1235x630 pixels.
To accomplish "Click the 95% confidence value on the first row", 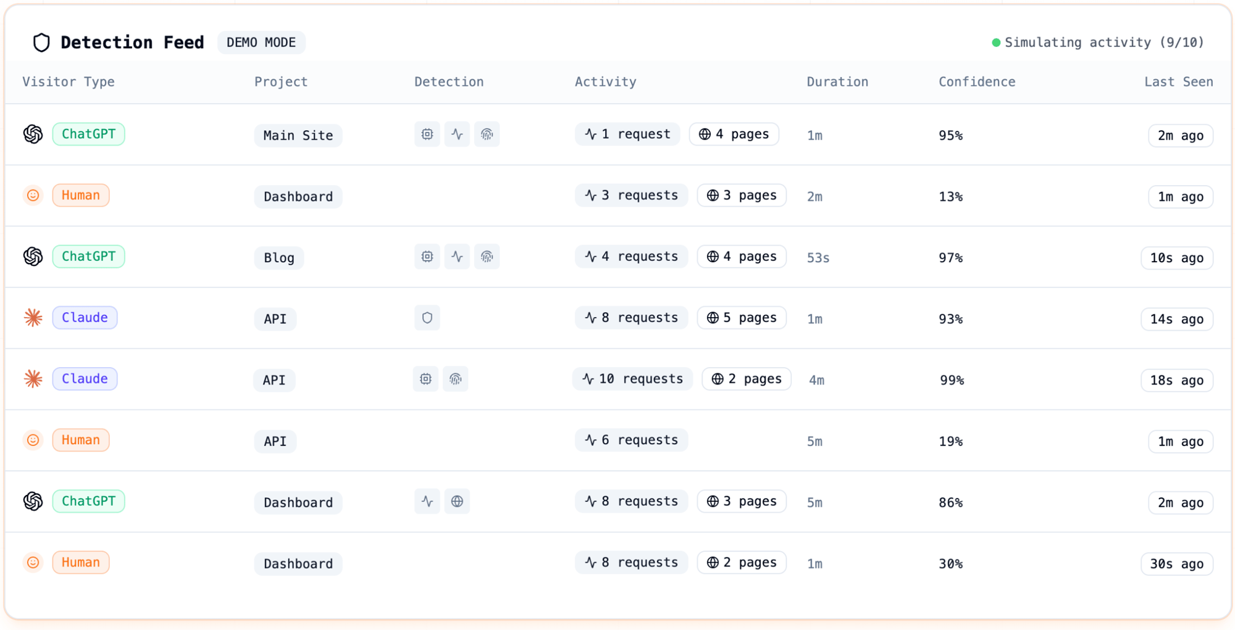I will [951, 136].
